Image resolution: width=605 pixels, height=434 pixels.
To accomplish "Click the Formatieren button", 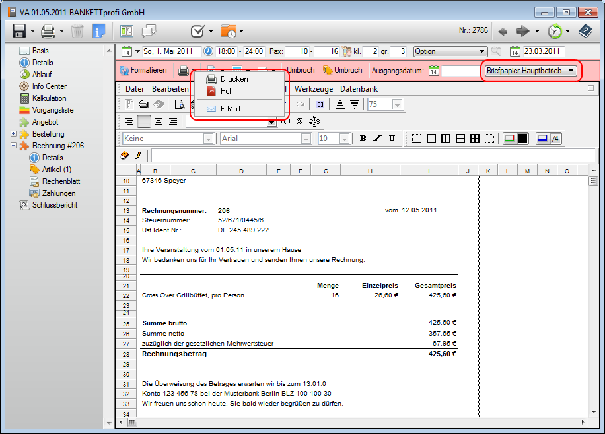I will click(x=143, y=70).
